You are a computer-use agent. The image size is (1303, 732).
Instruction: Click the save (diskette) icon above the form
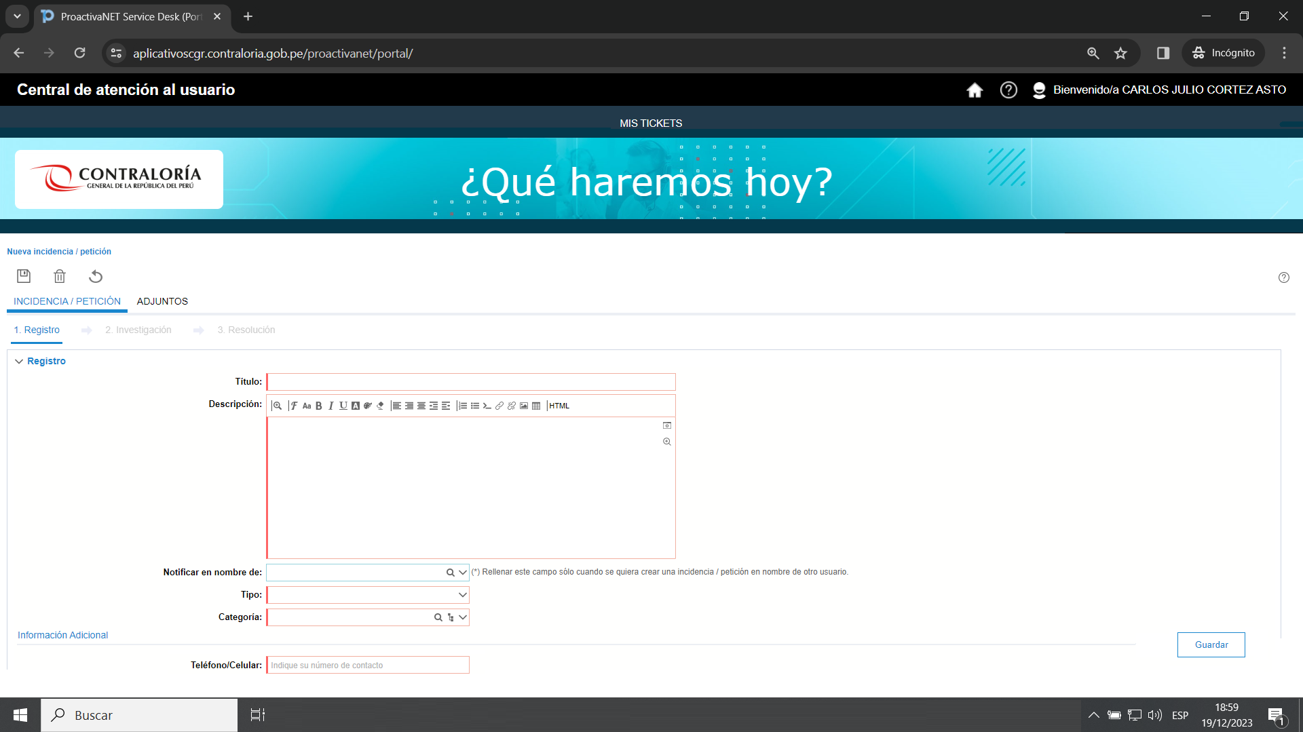coord(23,276)
